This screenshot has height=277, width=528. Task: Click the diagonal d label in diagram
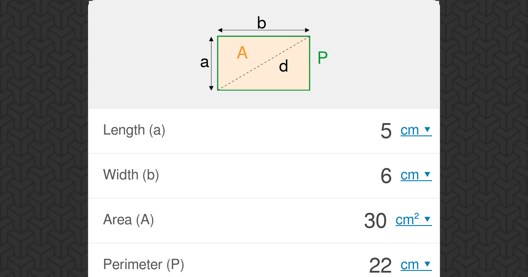[283, 66]
